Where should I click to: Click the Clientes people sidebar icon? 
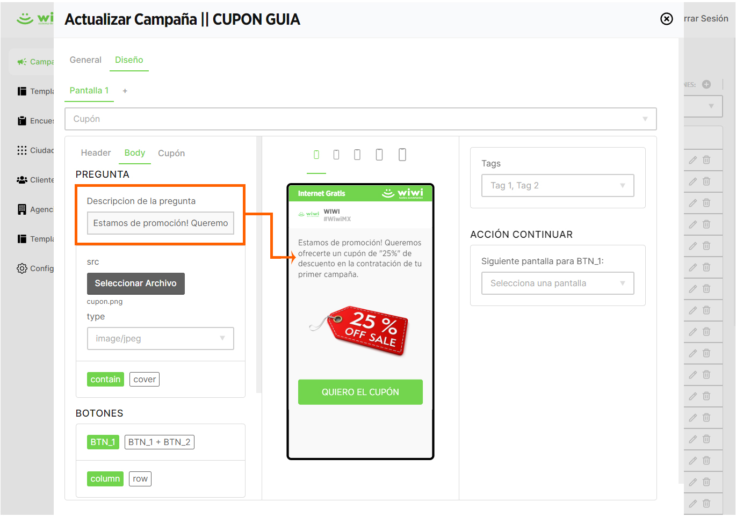pyautogui.click(x=22, y=180)
